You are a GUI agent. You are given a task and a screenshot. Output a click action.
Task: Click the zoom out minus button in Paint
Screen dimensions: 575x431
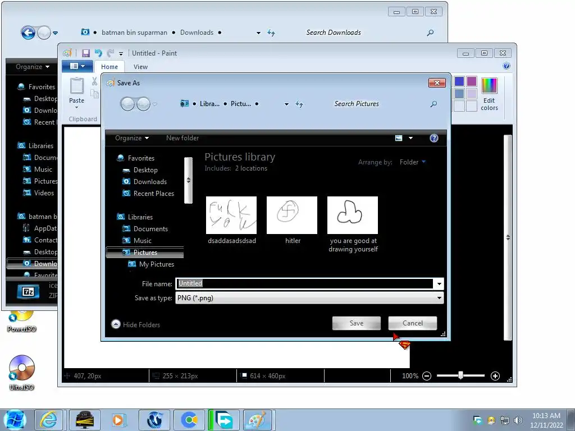click(427, 375)
